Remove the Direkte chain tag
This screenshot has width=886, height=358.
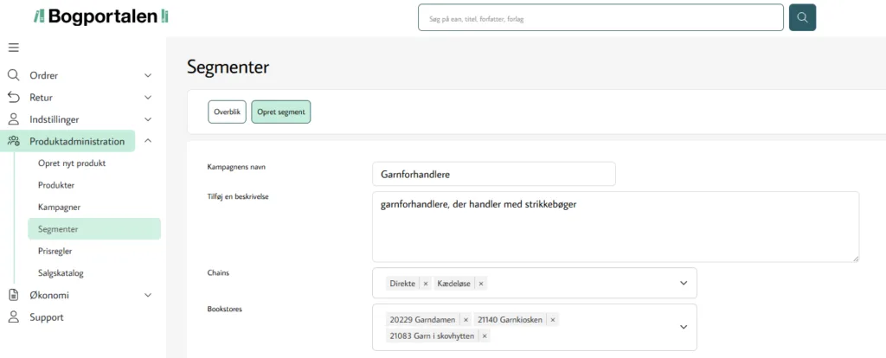[426, 284]
